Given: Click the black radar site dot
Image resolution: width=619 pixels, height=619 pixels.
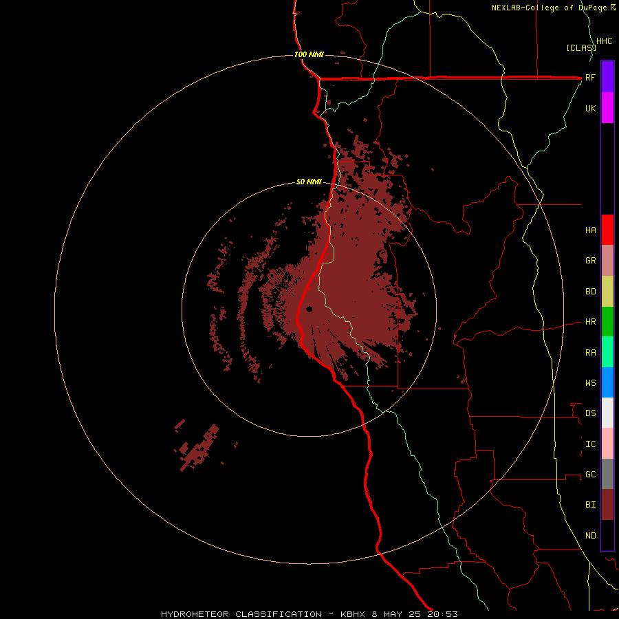Looking at the screenshot, I should pyautogui.click(x=309, y=309).
